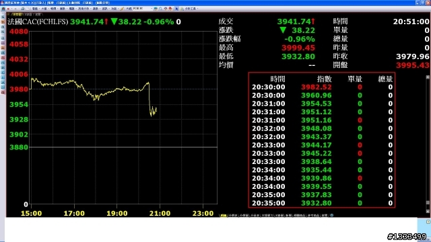This screenshot has height=242, width=431.
Task: Click the 最低 value 3932.80 in quote panel
Action: pos(298,56)
